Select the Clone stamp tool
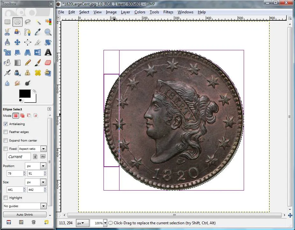295x230 pixels. click(28, 73)
